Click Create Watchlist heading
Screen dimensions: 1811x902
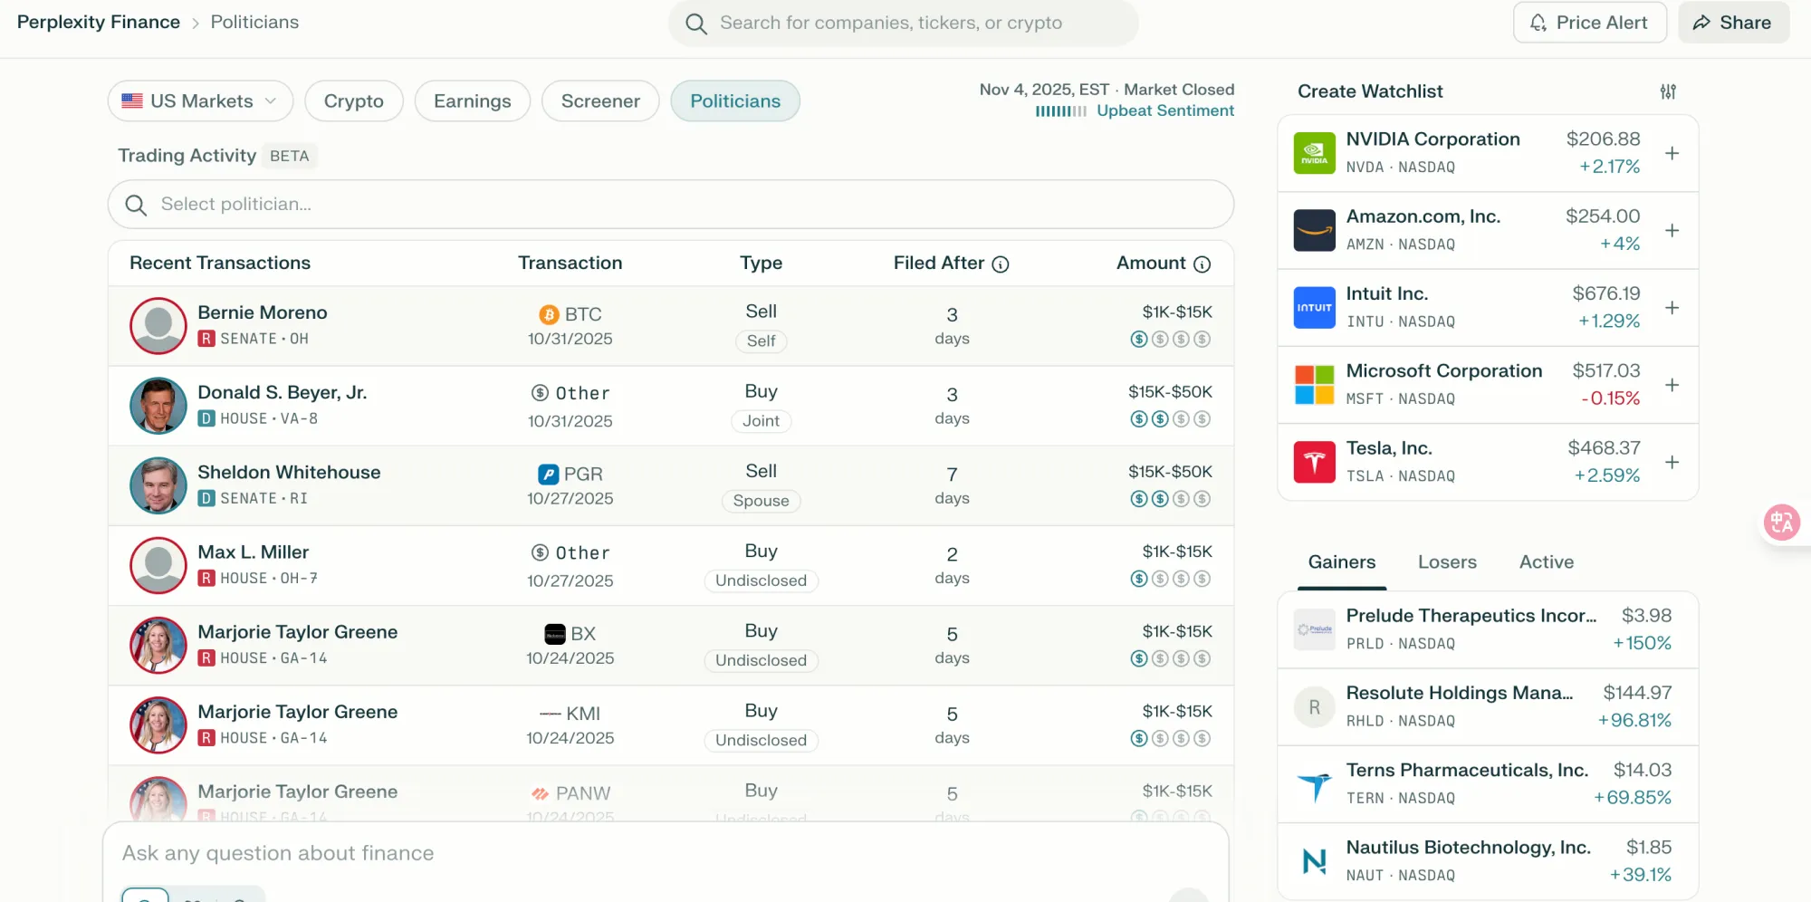pyautogui.click(x=1370, y=91)
